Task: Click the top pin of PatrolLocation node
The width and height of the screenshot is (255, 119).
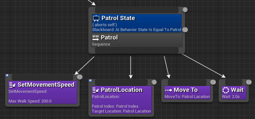Action: (x=121, y=82)
